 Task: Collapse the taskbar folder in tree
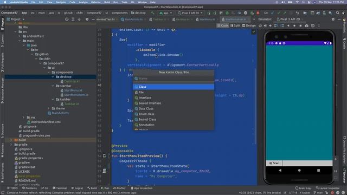pyautogui.click(x=53, y=100)
